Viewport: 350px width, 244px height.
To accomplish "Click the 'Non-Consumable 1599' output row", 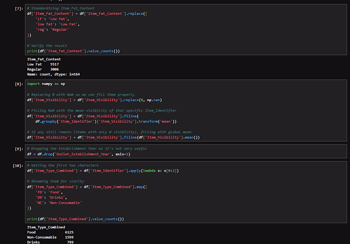I will [x=50, y=237].
